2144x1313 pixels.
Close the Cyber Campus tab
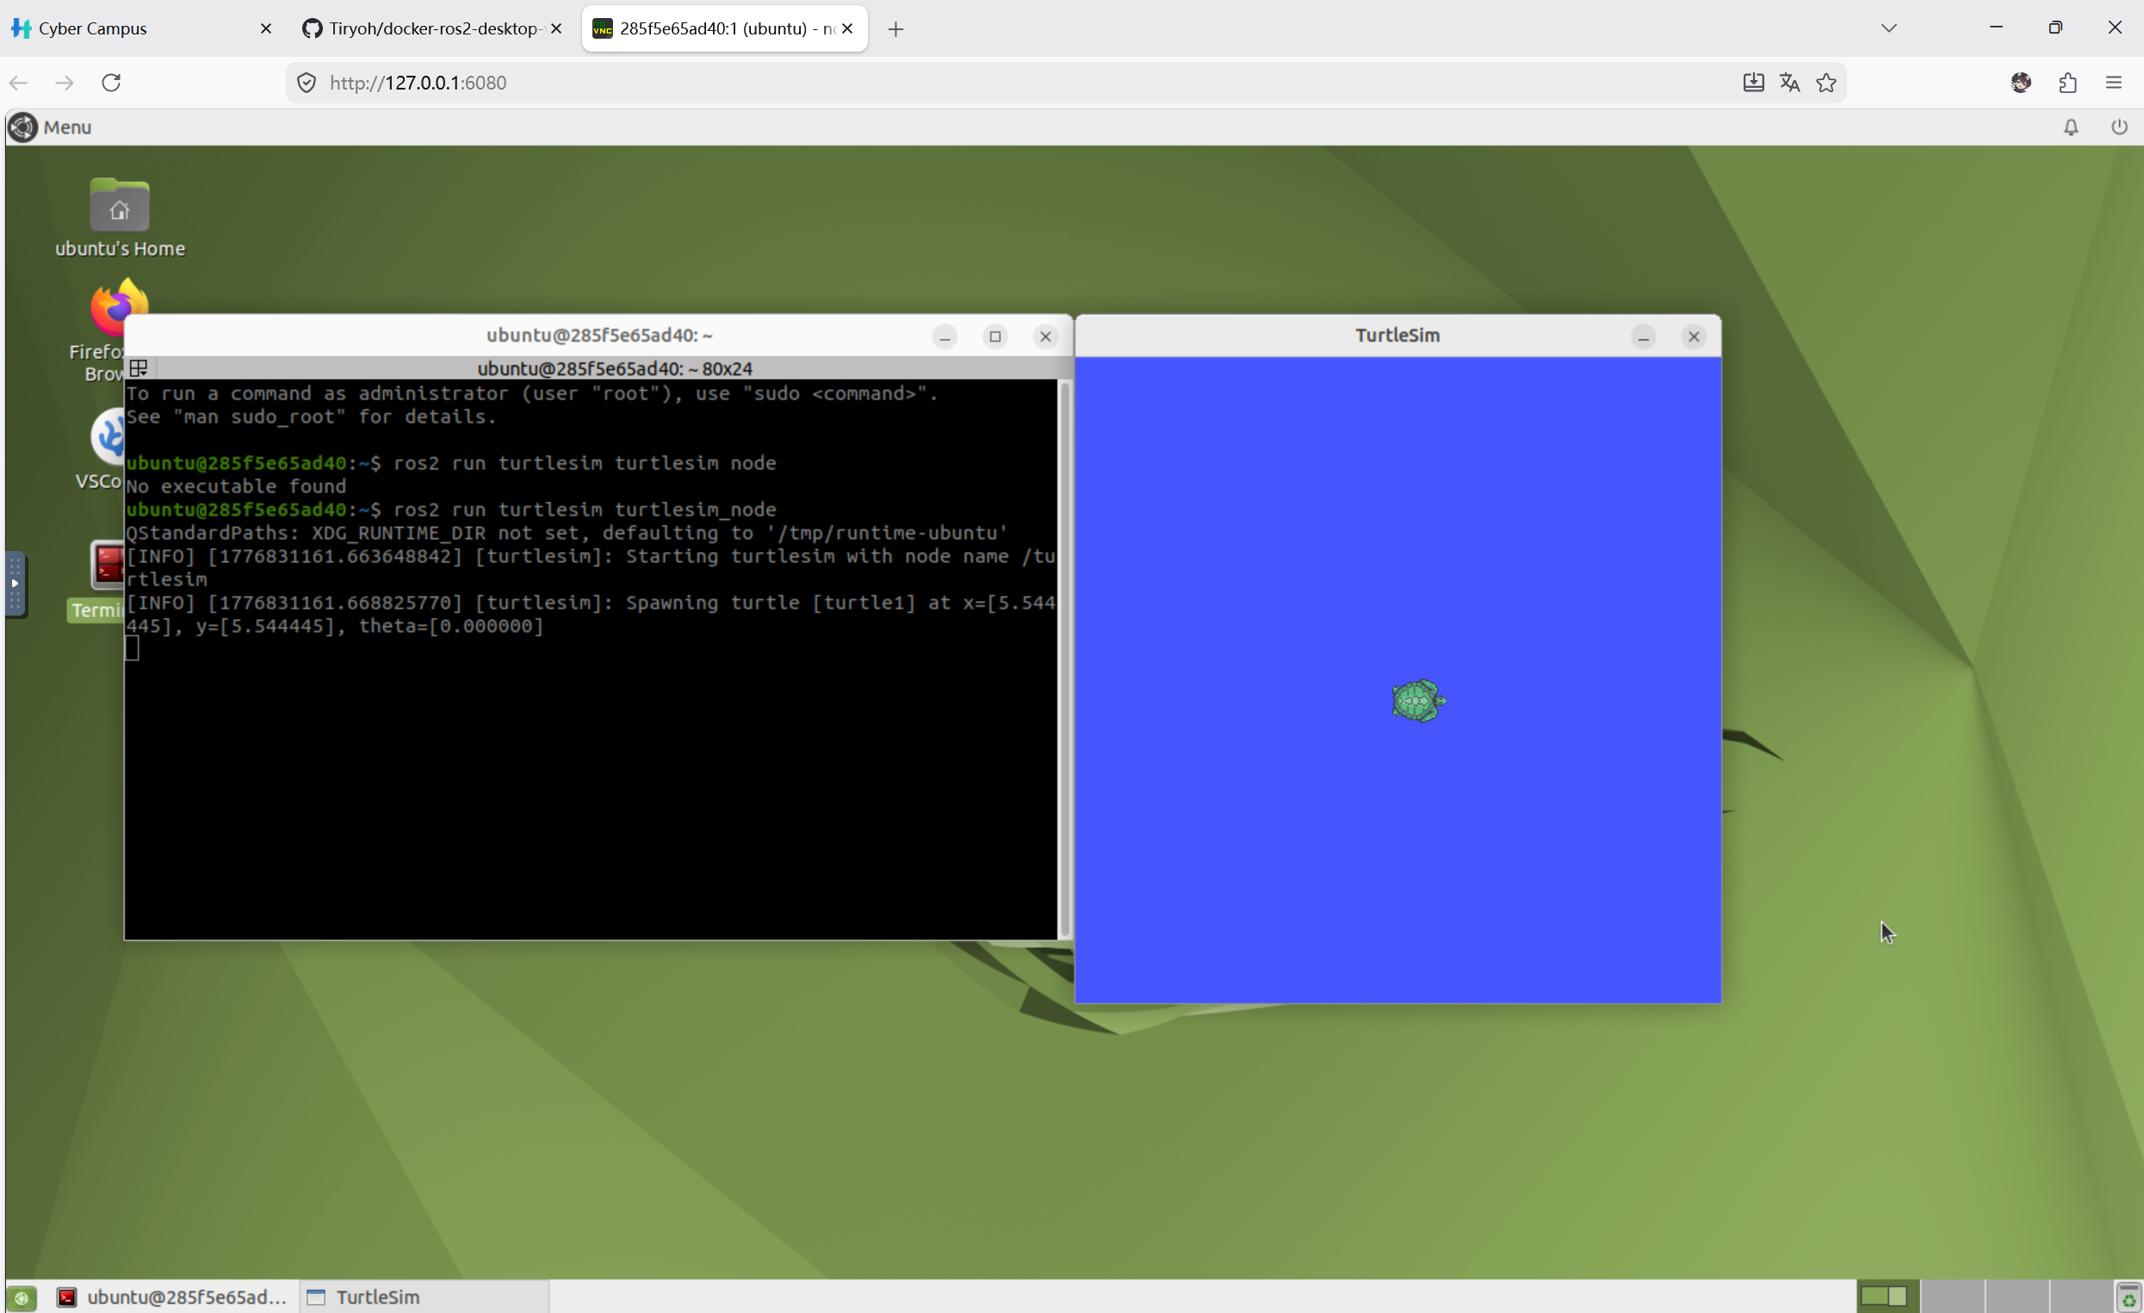pos(266,28)
